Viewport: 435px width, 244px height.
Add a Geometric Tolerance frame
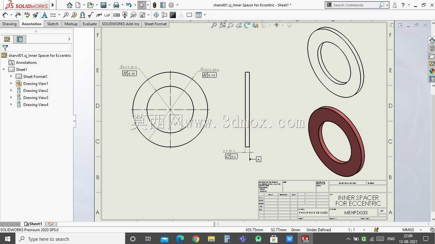pos(117,15)
